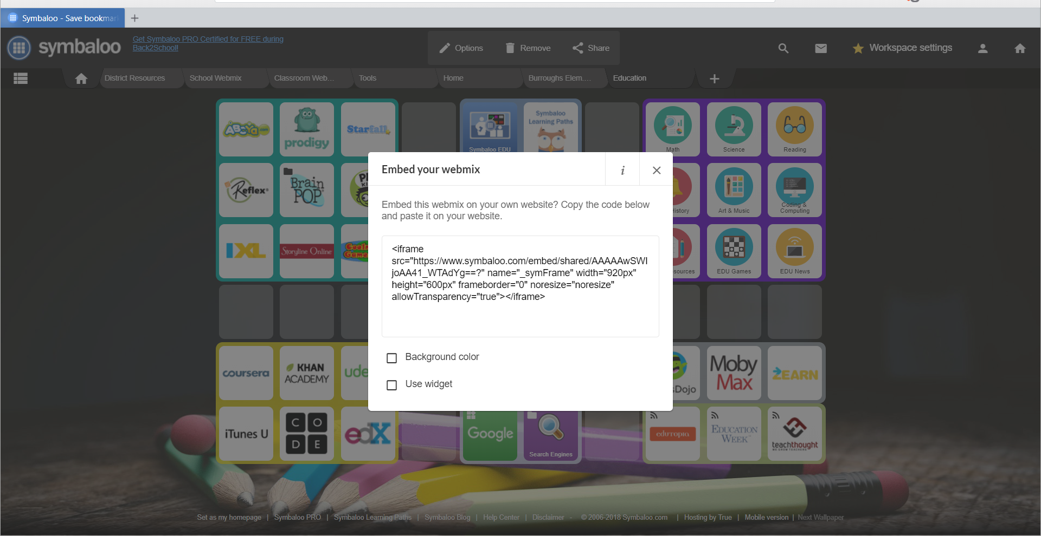Open the BrainPOP tile
Image resolution: width=1041 pixels, height=536 pixels.
[x=307, y=190]
